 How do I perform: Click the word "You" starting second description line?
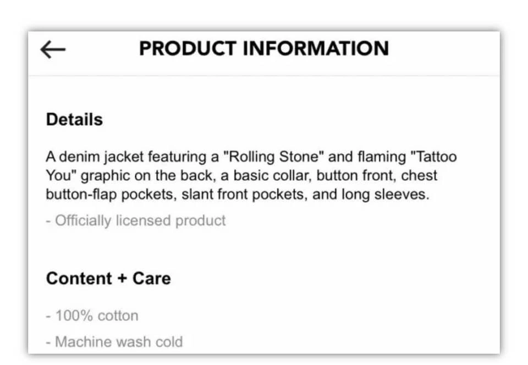tap(56, 176)
